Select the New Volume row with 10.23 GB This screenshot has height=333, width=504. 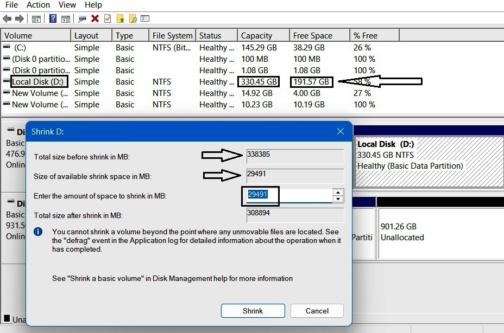[199, 104]
